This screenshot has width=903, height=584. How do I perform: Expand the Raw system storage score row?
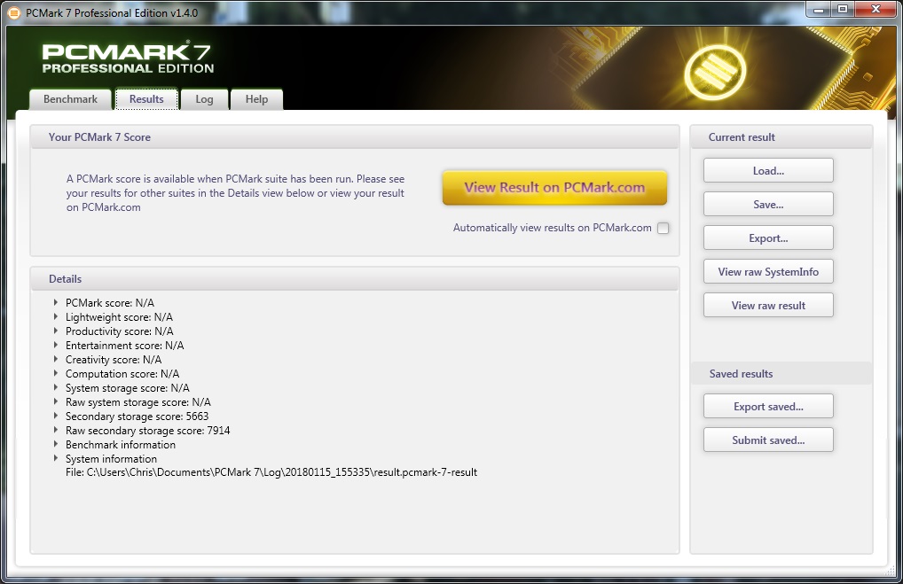click(56, 401)
